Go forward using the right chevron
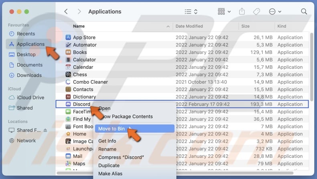The height and width of the screenshot is (179, 317). point(79,12)
